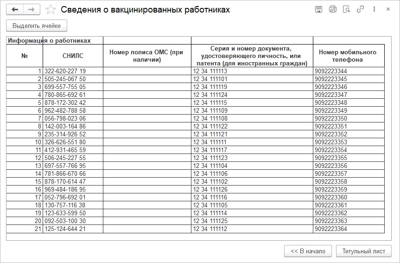Select phone cell '9092223350'

pyautogui.click(x=349, y=118)
